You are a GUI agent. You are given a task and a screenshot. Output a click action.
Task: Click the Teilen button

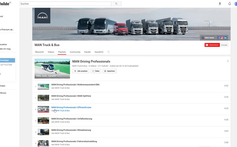click(96, 71)
